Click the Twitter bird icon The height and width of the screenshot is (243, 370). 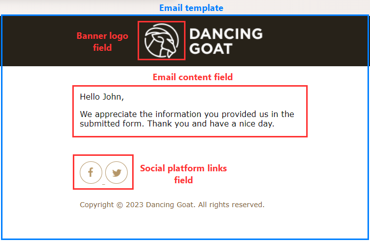click(117, 173)
